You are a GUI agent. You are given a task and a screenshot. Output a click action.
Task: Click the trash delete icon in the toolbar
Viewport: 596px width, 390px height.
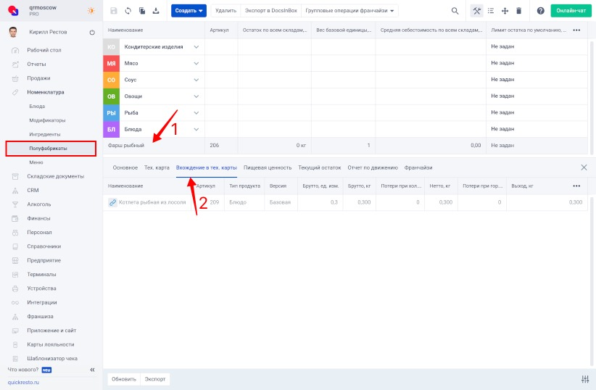coord(518,11)
